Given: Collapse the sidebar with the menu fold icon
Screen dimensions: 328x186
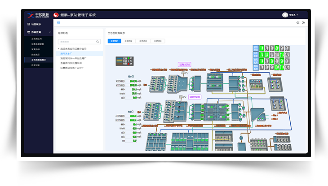Looking at the screenshot, I should pos(59,22).
